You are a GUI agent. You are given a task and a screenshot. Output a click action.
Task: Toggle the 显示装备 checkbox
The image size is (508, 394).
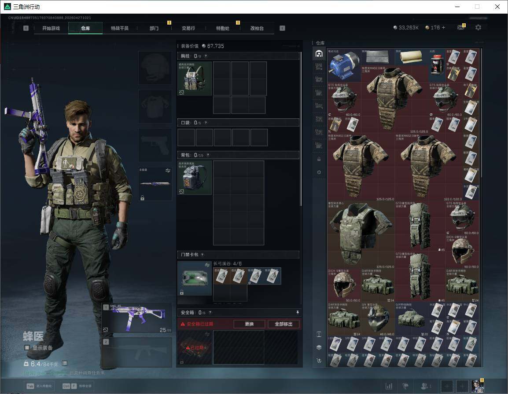pos(27,348)
